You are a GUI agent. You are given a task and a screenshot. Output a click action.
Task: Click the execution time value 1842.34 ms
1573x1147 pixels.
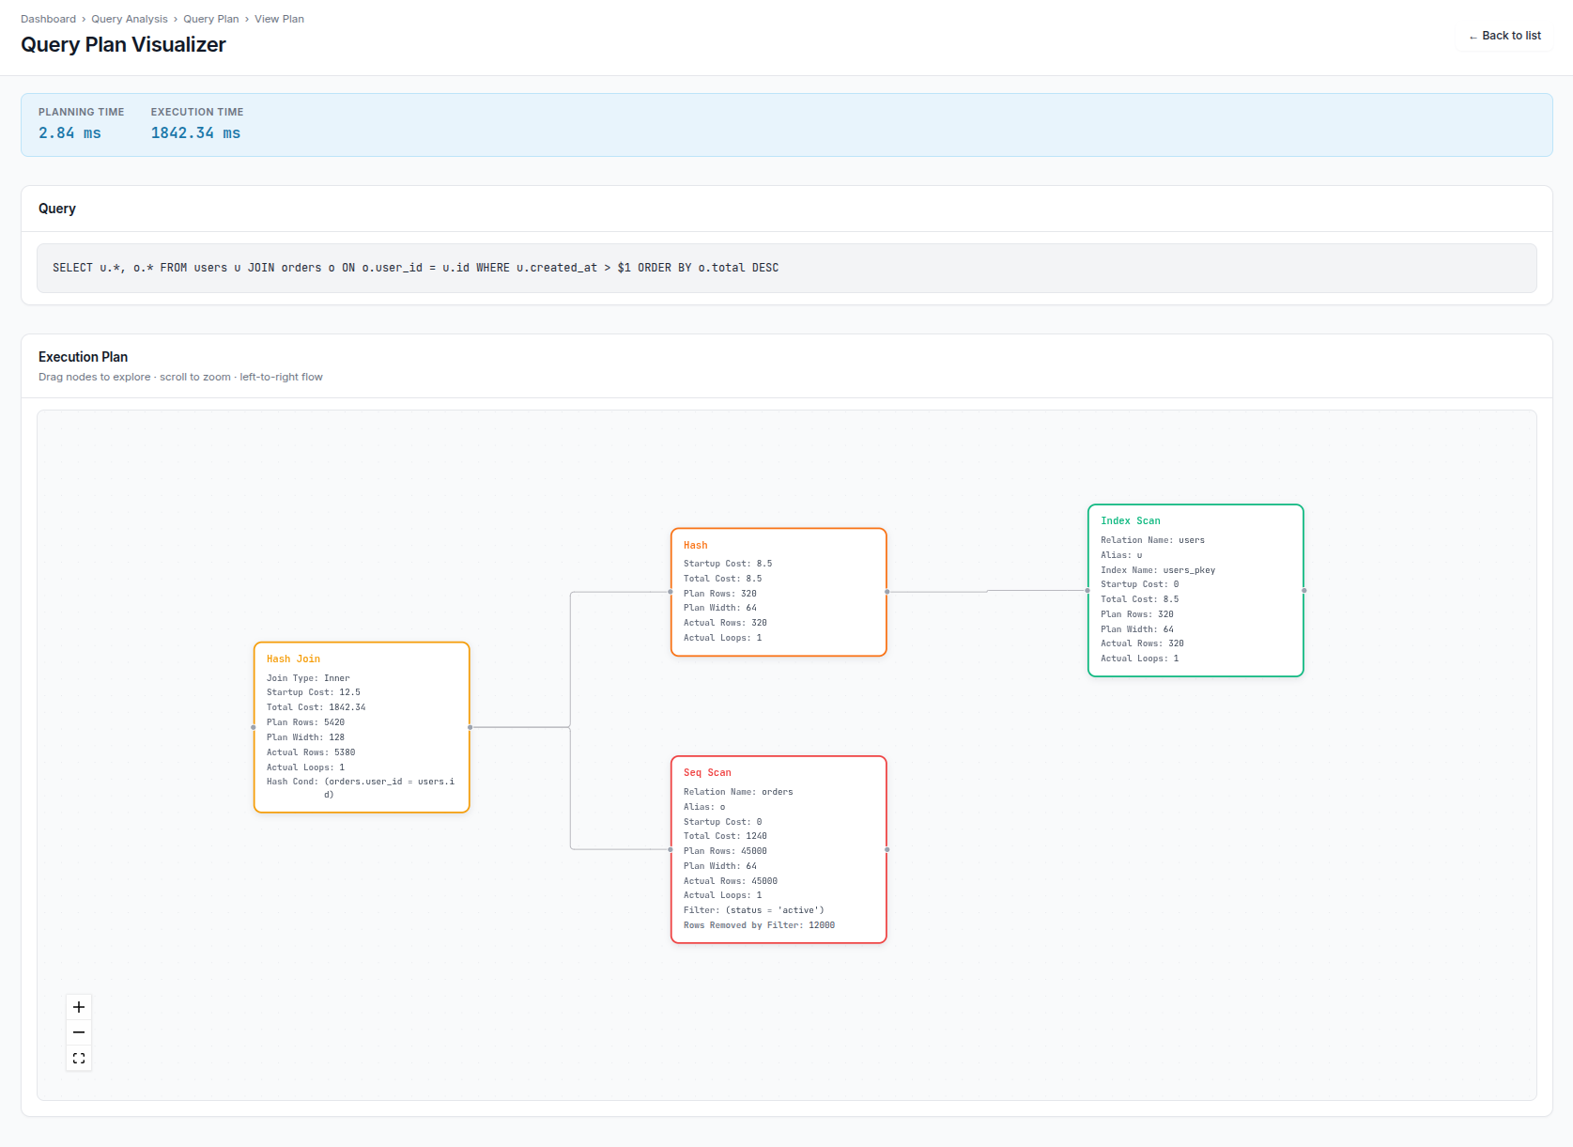(x=195, y=133)
